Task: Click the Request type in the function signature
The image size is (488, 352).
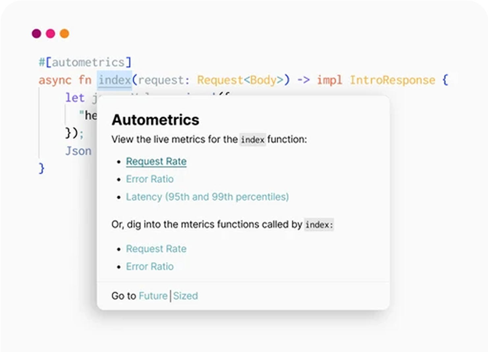Action: point(219,80)
